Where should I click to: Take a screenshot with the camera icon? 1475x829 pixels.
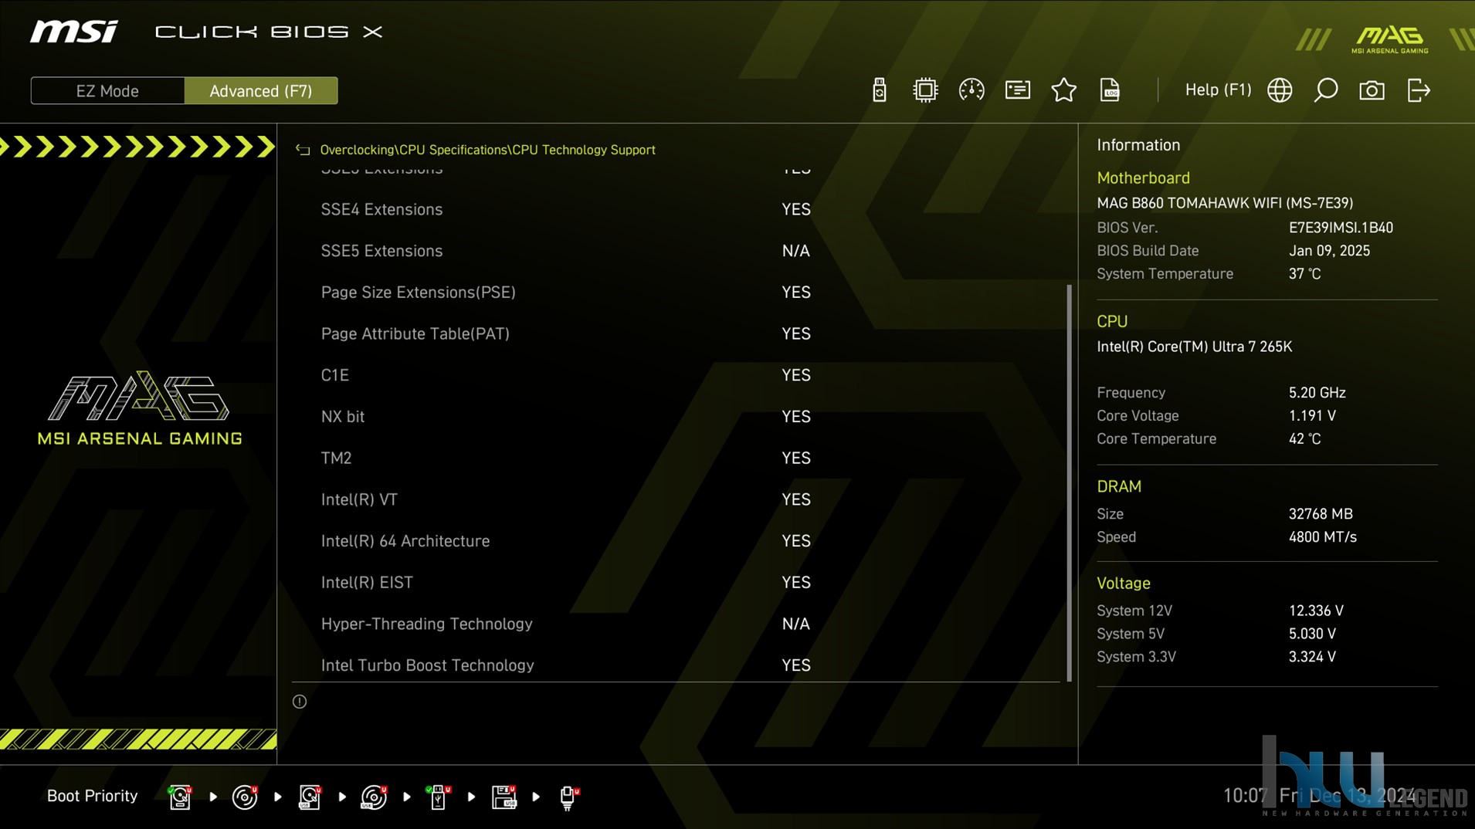pyautogui.click(x=1372, y=90)
